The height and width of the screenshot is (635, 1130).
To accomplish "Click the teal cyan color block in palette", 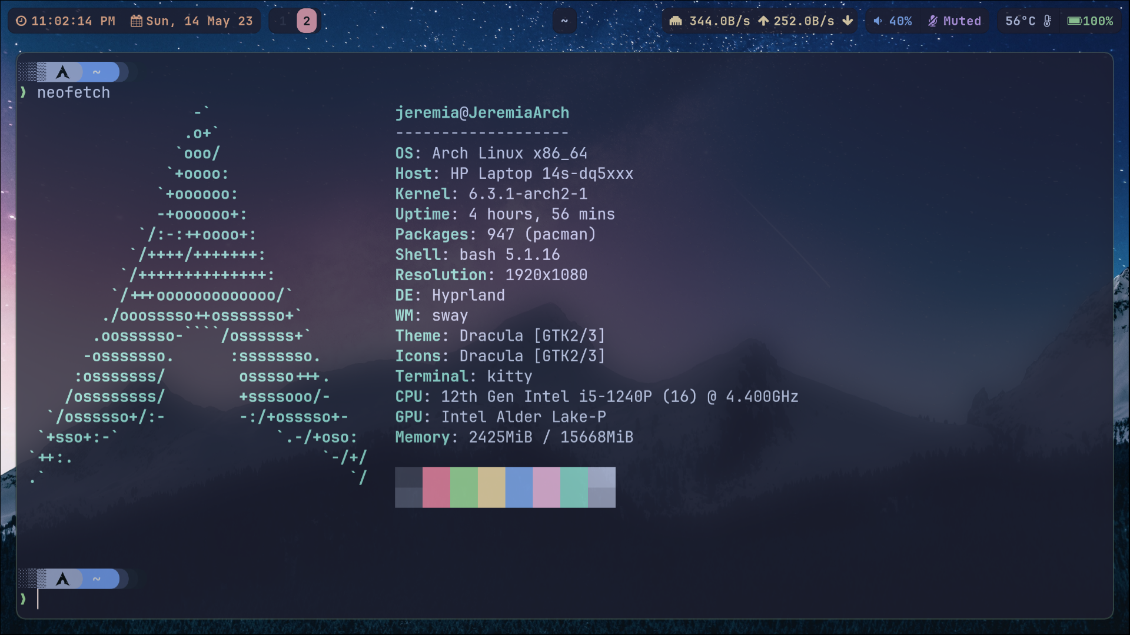I will pyautogui.click(x=574, y=487).
